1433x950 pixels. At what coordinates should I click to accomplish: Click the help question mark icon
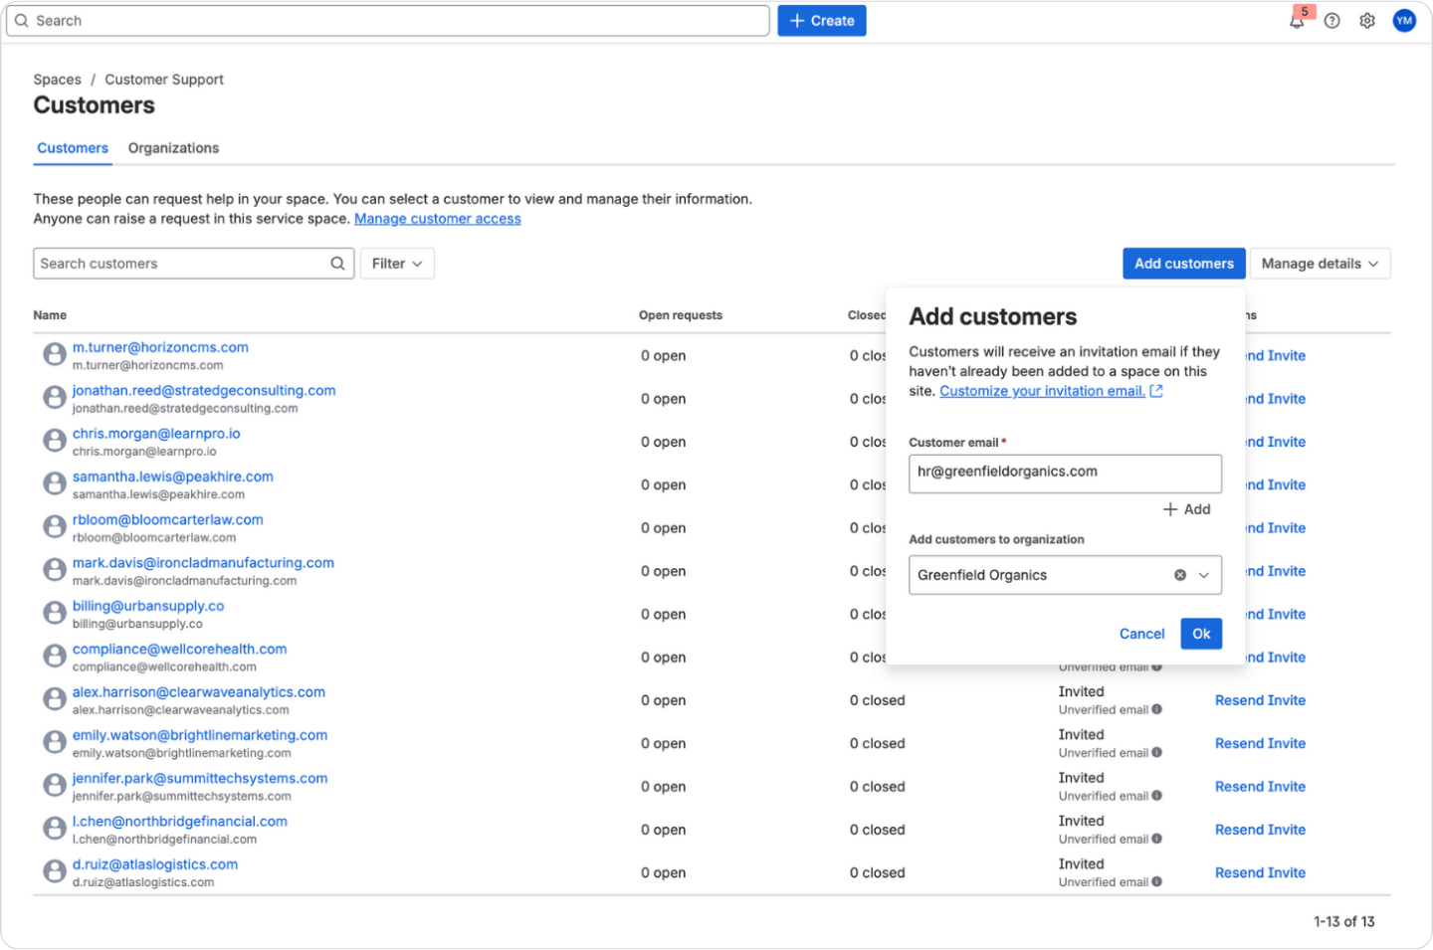[1331, 20]
